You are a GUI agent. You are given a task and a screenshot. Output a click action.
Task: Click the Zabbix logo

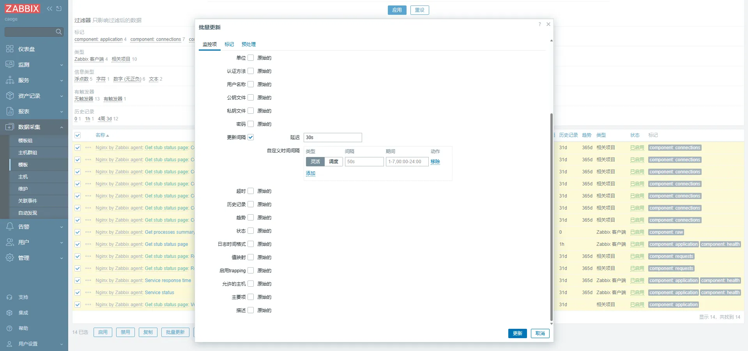point(22,9)
